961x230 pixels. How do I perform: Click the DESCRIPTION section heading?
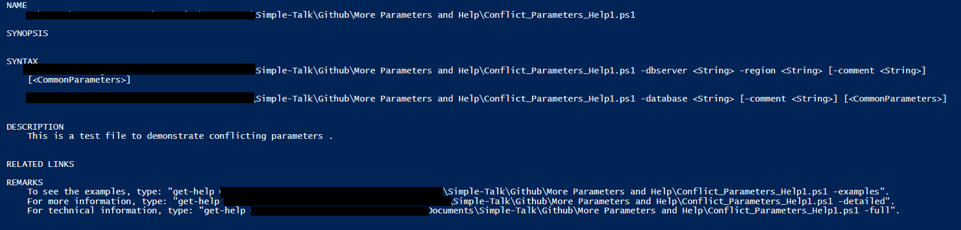click(x=35, y=127)
